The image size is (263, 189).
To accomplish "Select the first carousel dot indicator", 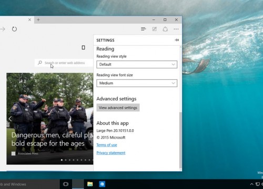I will [62, 160].
